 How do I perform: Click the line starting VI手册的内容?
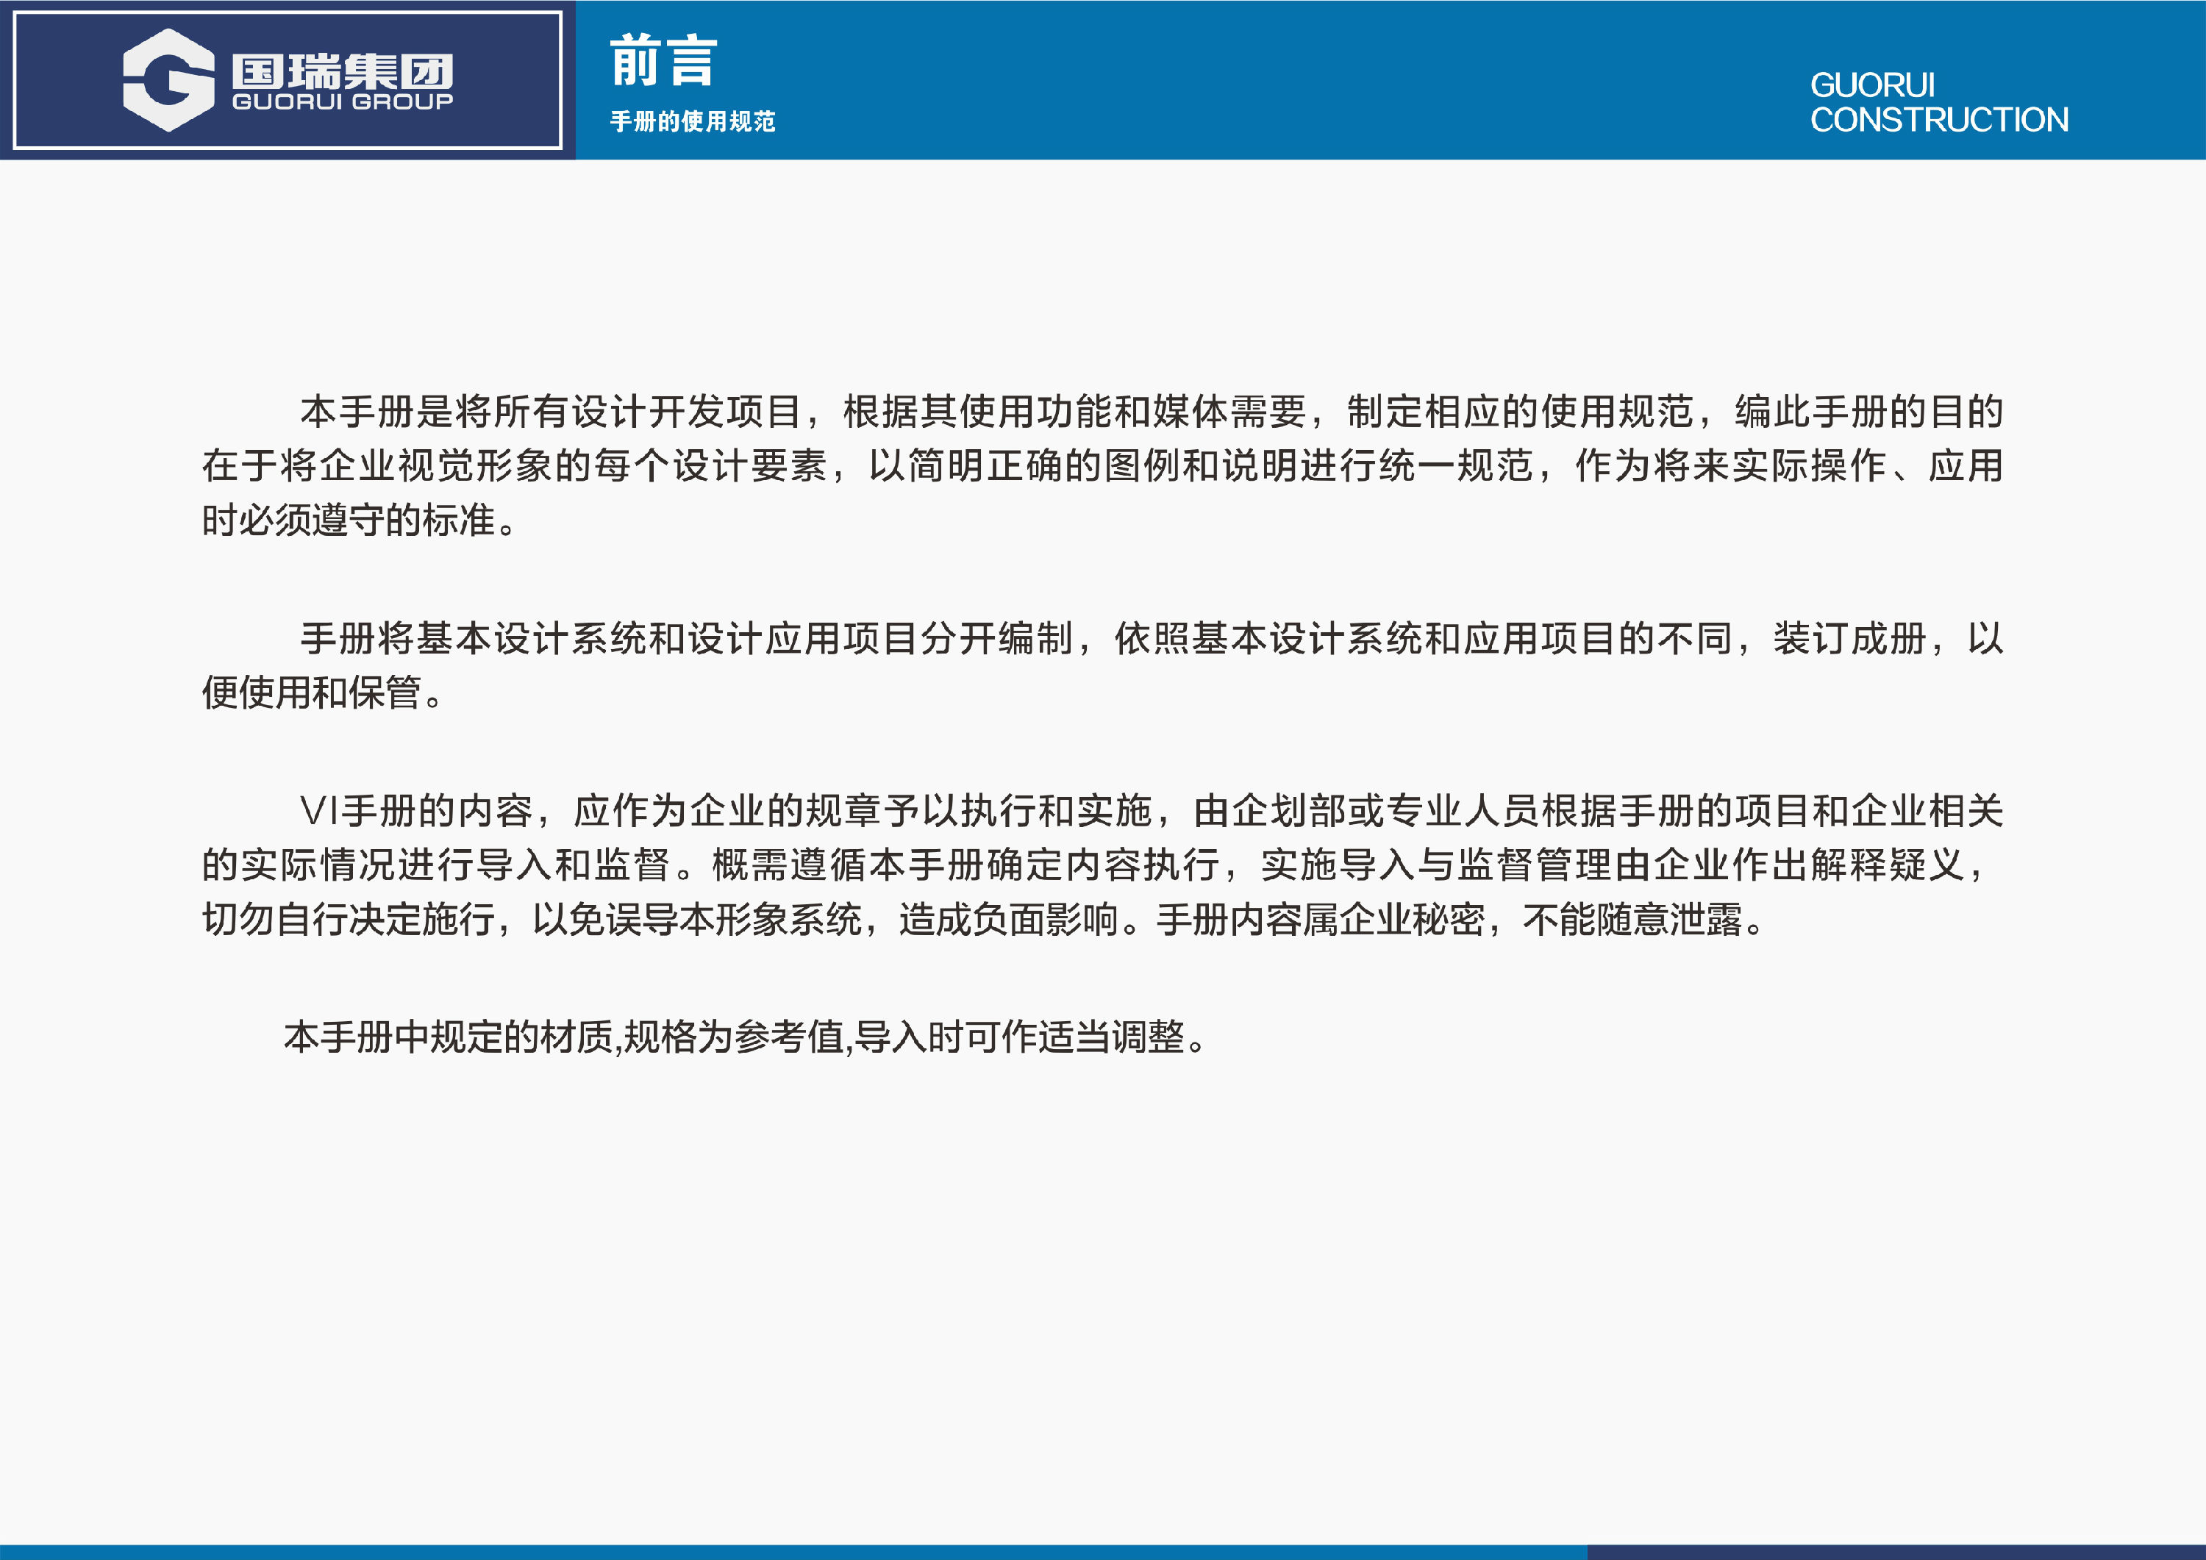pos(1151,812)
